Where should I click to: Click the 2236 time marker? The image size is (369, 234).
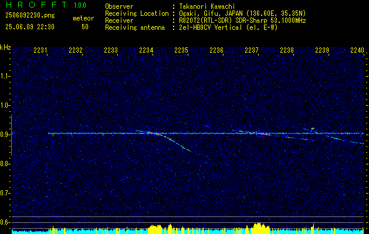[216, 50]
